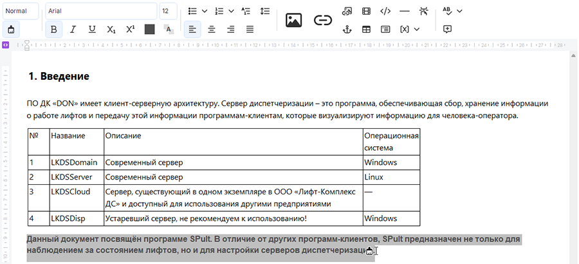Insert a numbered list
This screenshot has height=264, width=579.
219,11
